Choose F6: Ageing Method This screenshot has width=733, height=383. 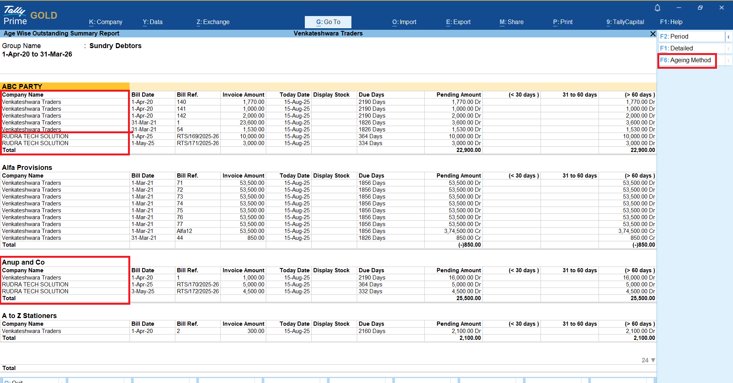tap(686, 60)
